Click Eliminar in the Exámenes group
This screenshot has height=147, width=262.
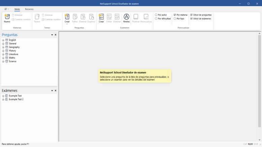(x=117, y=18)
